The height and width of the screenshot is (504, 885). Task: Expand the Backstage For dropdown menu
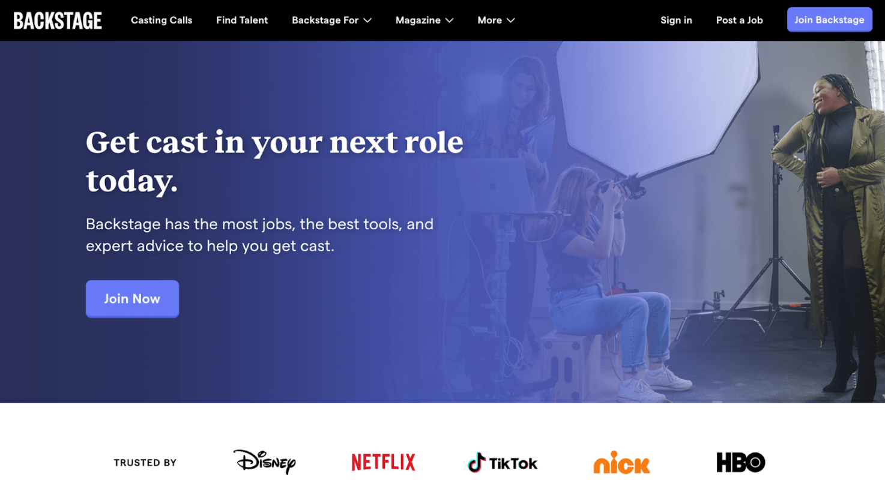pos(325,20)
